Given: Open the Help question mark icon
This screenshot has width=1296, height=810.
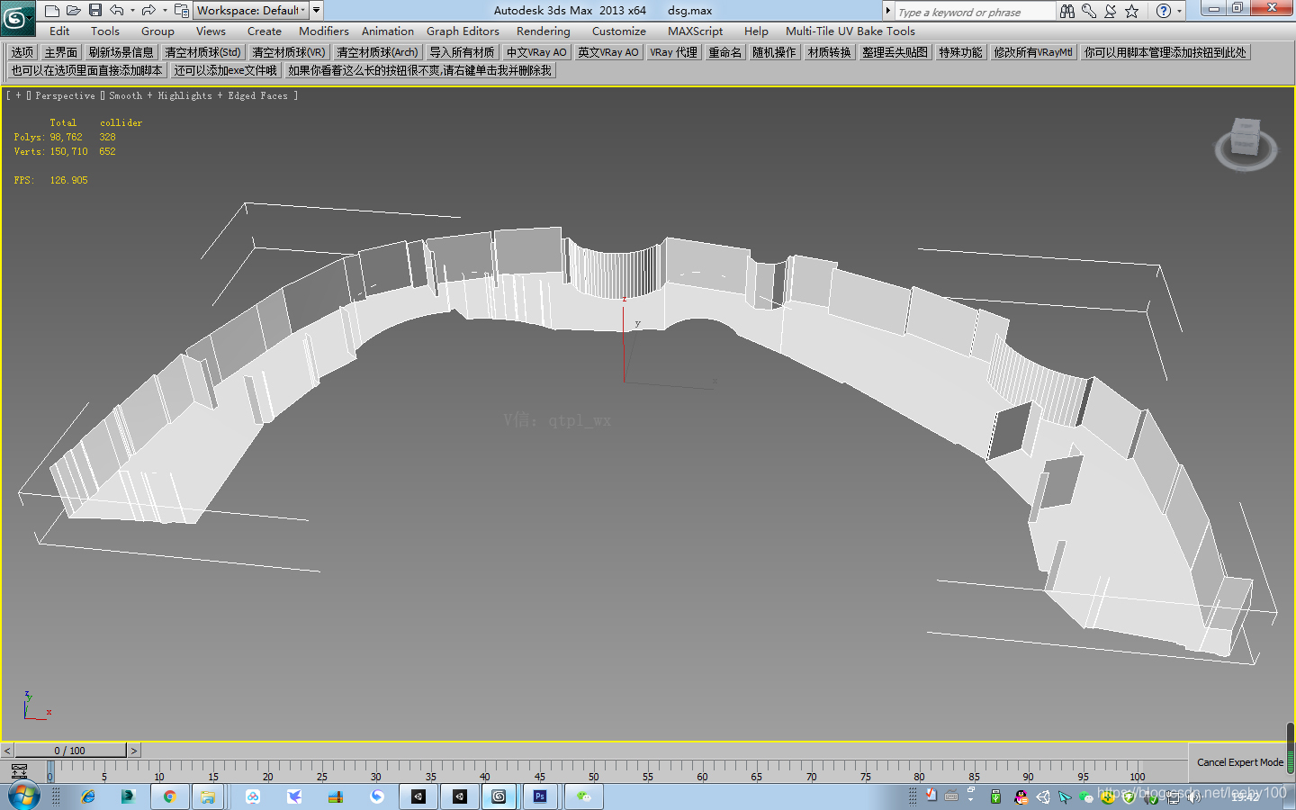Looking at the screenshot, I should point(1164,11).
